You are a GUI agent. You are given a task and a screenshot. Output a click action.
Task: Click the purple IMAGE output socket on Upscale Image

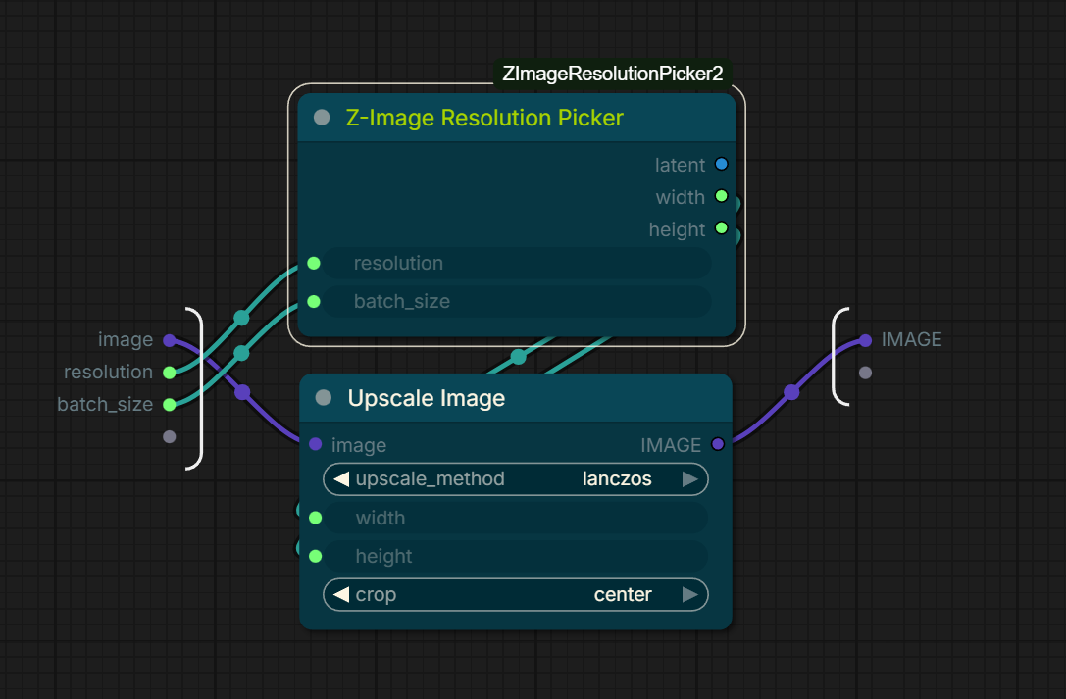[x=718, y=444]
